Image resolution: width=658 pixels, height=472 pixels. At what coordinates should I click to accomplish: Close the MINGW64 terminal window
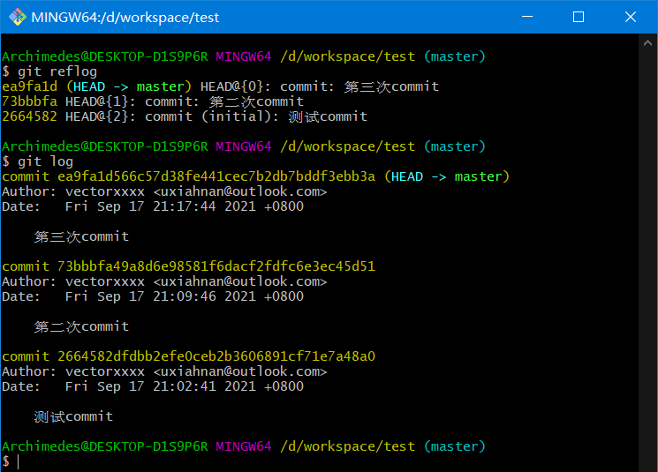[631, 17]
